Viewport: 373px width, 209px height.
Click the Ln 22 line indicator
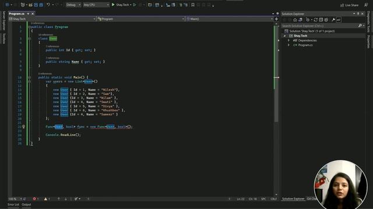[241, 199]
